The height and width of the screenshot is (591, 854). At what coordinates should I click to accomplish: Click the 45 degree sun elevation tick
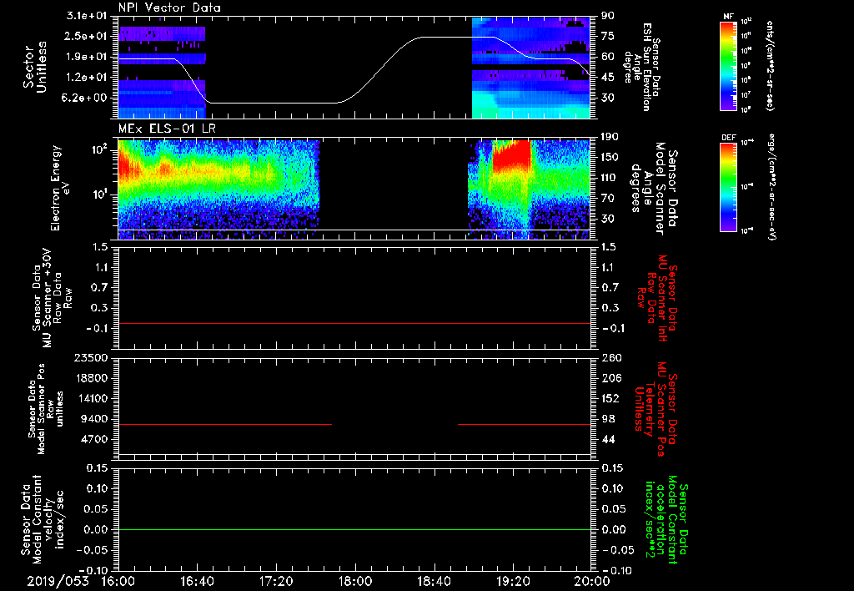pos(607,78)
